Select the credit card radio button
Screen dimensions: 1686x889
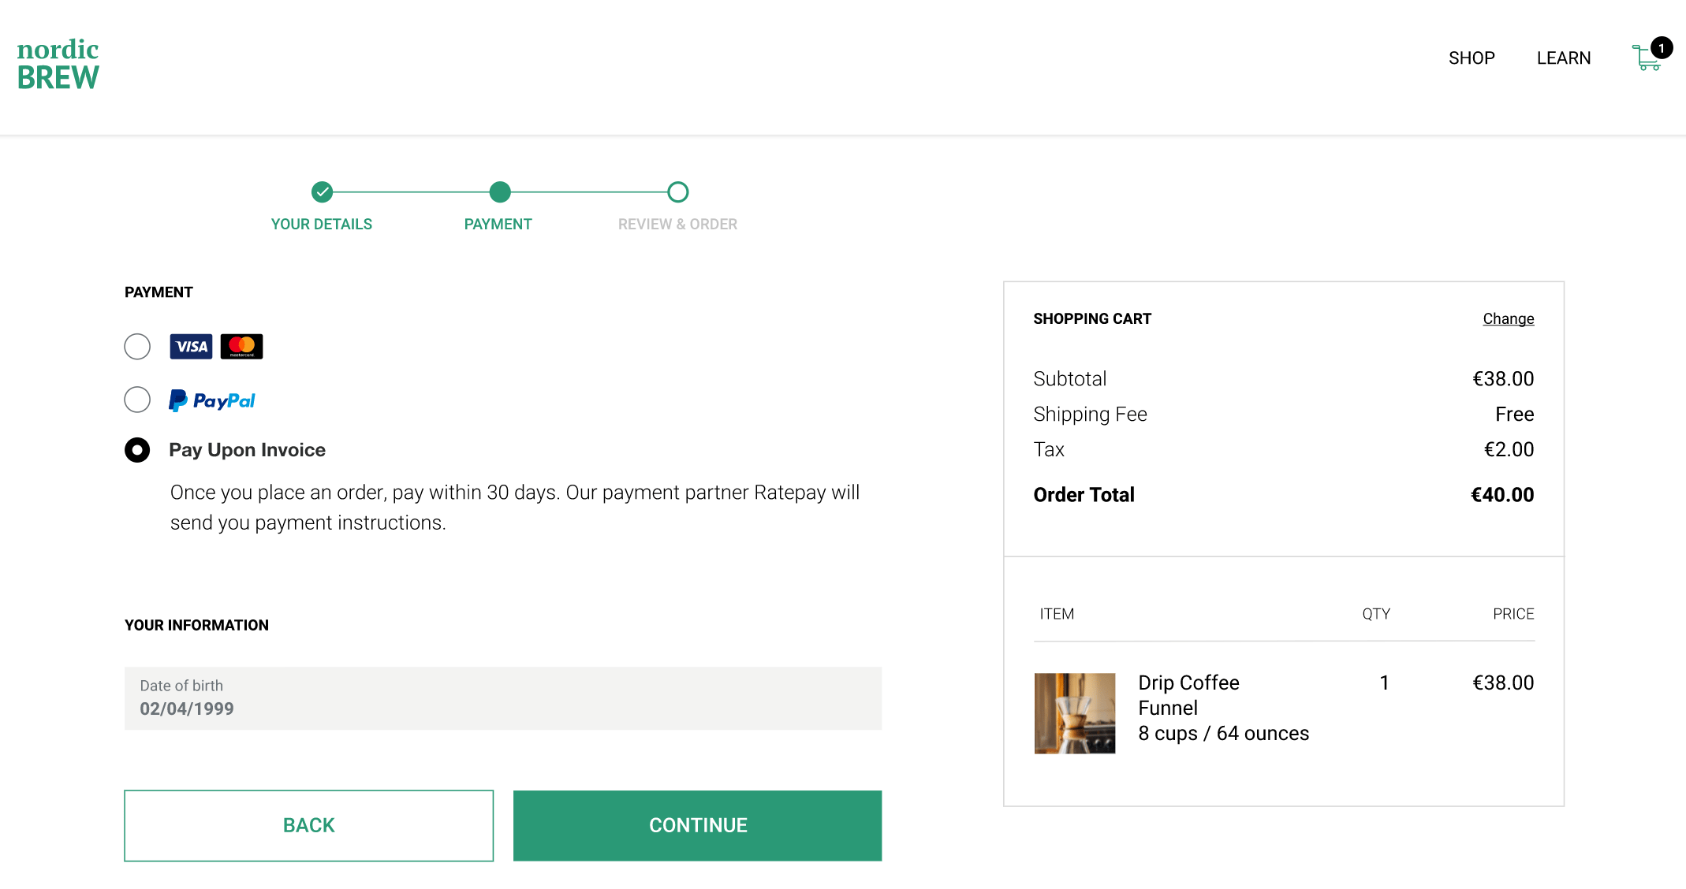click(x=137, y=347)
